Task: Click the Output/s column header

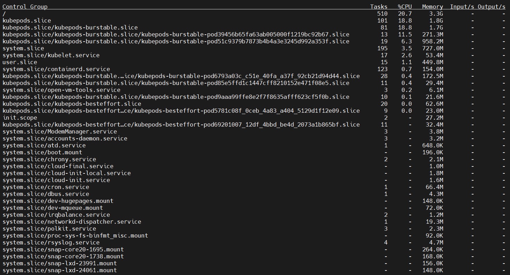Action: click(491, 7)
